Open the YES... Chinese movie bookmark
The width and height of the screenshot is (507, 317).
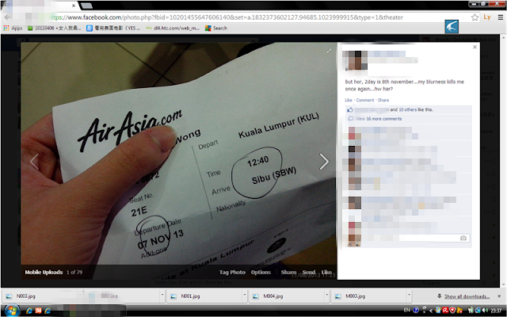point(113,29)
